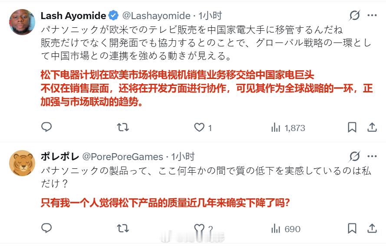Viewport: 386px width, 246px height.
Task: Open Lash Ayomide's profile picture
Action: click(22, 22)
